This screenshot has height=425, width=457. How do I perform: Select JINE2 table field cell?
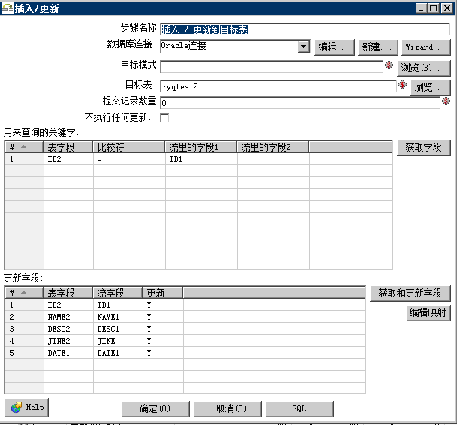pyautogui.click(x=68, y=341)
